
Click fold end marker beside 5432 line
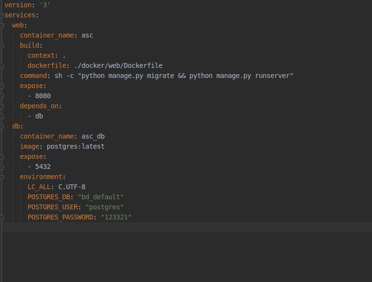2,167
